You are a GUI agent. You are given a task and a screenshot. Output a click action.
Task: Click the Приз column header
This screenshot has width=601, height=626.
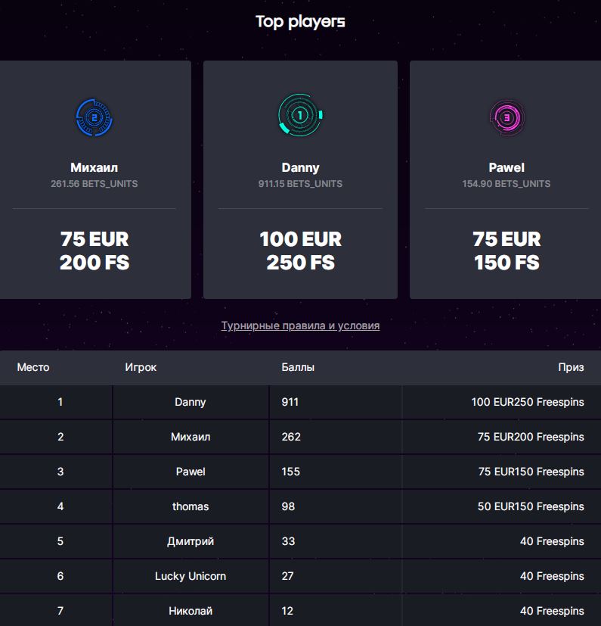[571, 367]
